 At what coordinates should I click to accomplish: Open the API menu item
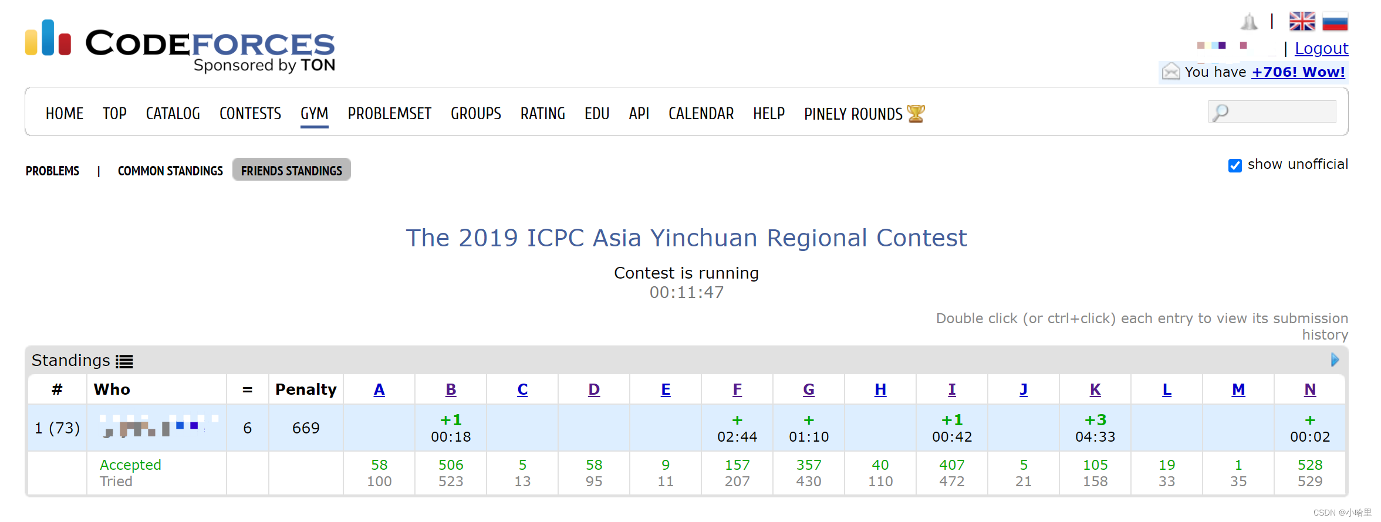(x=639, y=113)
